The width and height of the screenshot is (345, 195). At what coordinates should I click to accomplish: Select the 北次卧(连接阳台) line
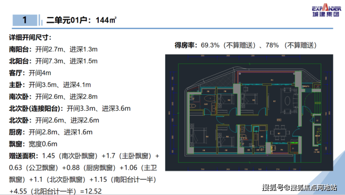point(70,109)
